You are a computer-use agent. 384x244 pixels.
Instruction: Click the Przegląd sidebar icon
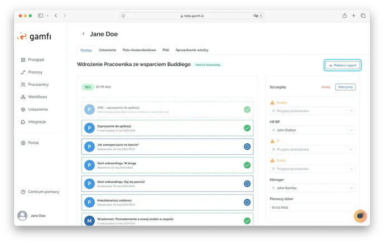coord(23,60)
